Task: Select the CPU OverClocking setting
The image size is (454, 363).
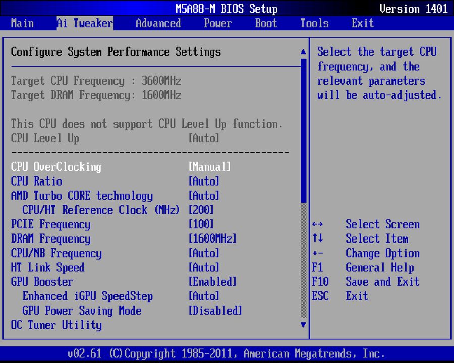Action: pyautogui.click(x=56, y=167)
